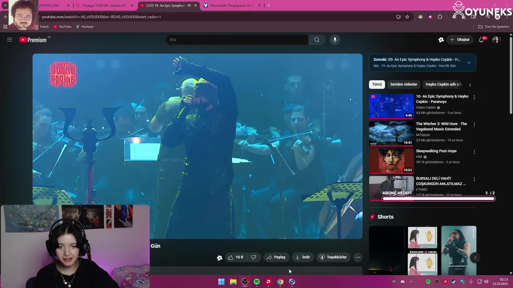Viewport: 513px width, 288px height.
Task: Open the YouTube guide hamburger menu
Action: (10, 40)
